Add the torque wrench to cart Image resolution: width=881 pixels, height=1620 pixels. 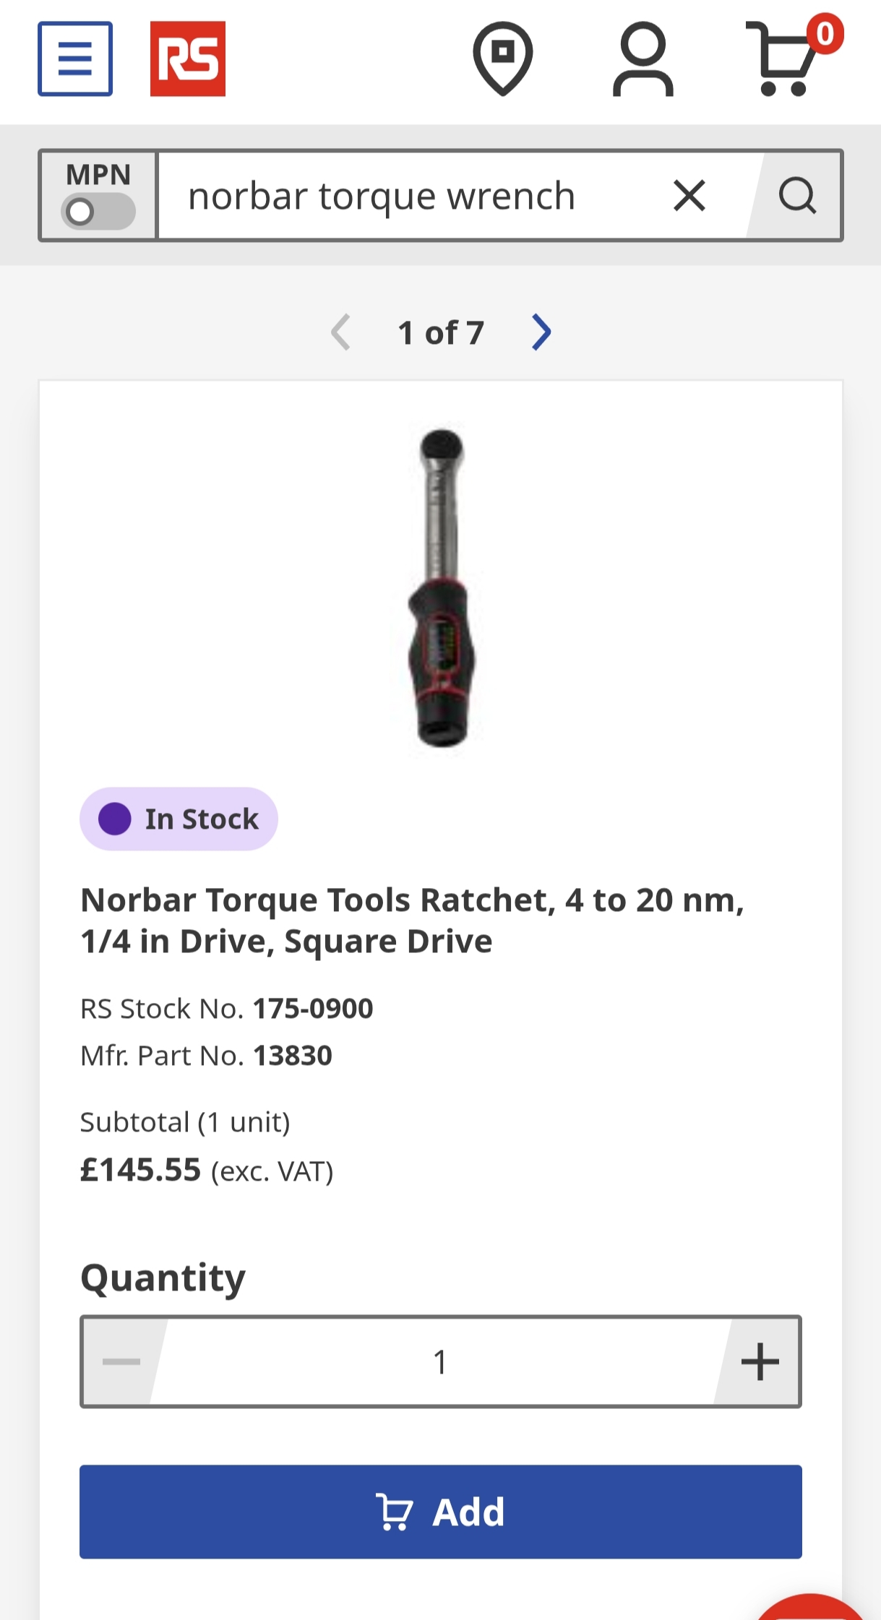pyautogui.click(x=440, y=1512)
